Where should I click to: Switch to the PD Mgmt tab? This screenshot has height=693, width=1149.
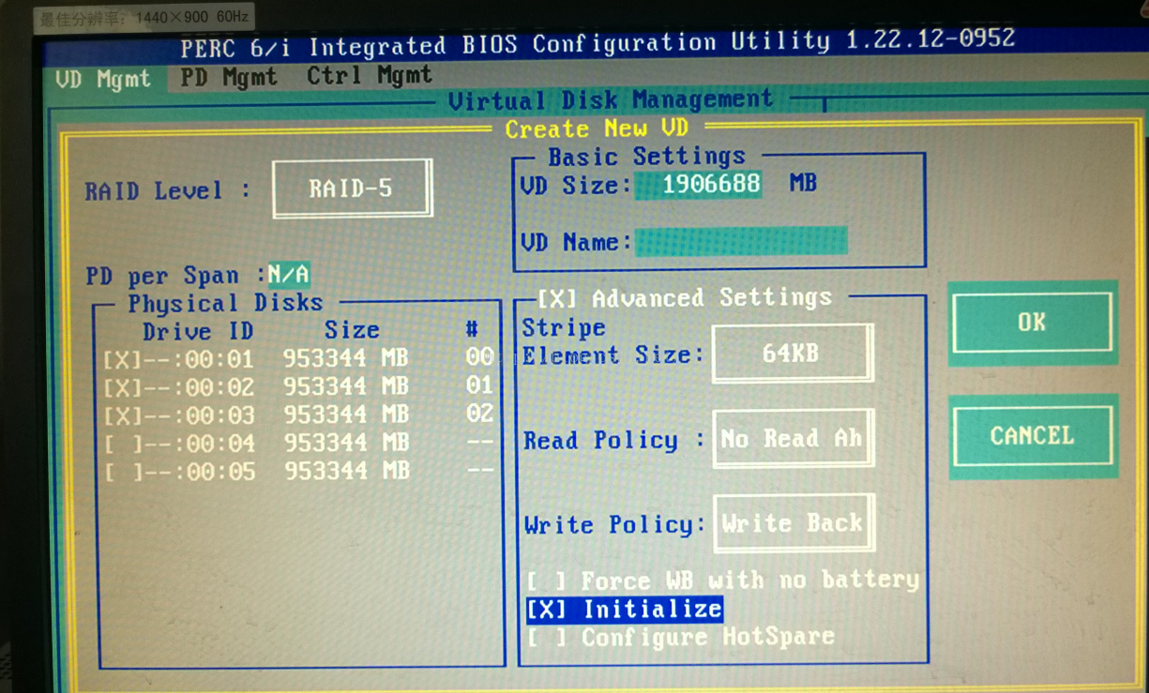(x=229, y=77)
